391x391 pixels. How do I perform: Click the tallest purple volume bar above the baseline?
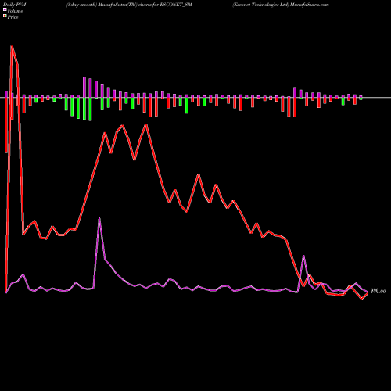coord(84,88)
